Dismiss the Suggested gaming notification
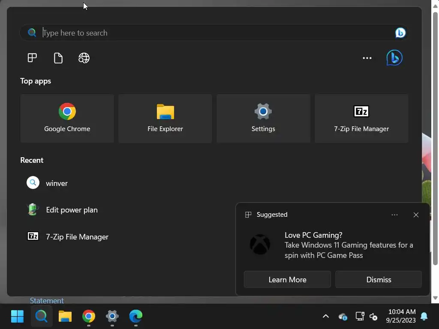Image resolution: width=439 pixels, height=329 pixels. [x=379, y=279]
